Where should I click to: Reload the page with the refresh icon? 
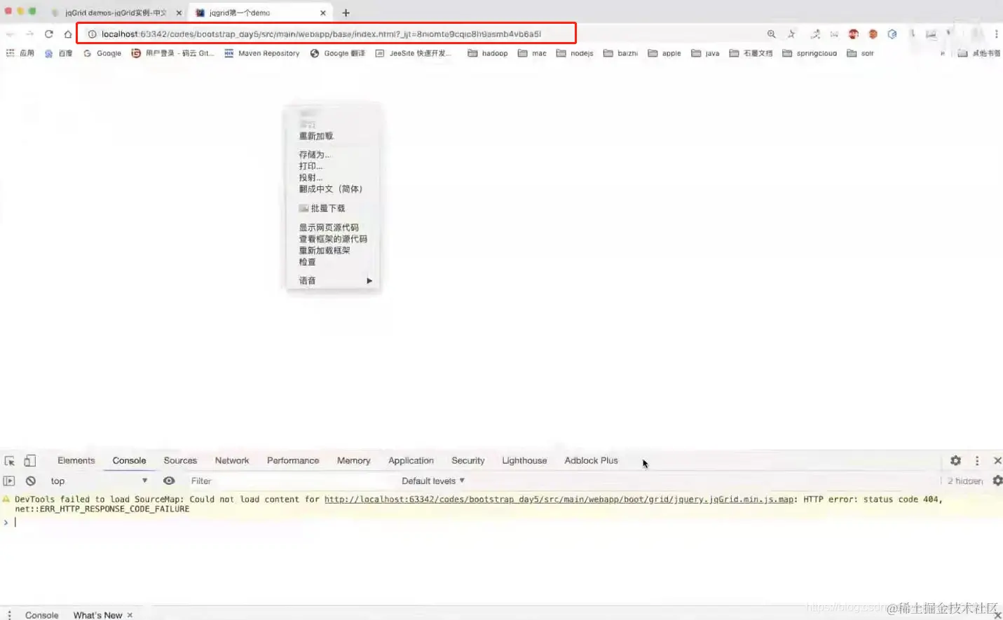click(x=48, y=34)
